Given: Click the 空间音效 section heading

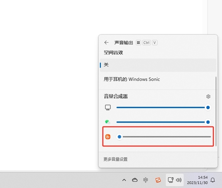Looking at the screenshot, I should coord(113,53).
